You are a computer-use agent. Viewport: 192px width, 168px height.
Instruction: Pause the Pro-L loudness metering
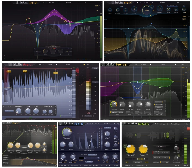(x=83, y=116)
